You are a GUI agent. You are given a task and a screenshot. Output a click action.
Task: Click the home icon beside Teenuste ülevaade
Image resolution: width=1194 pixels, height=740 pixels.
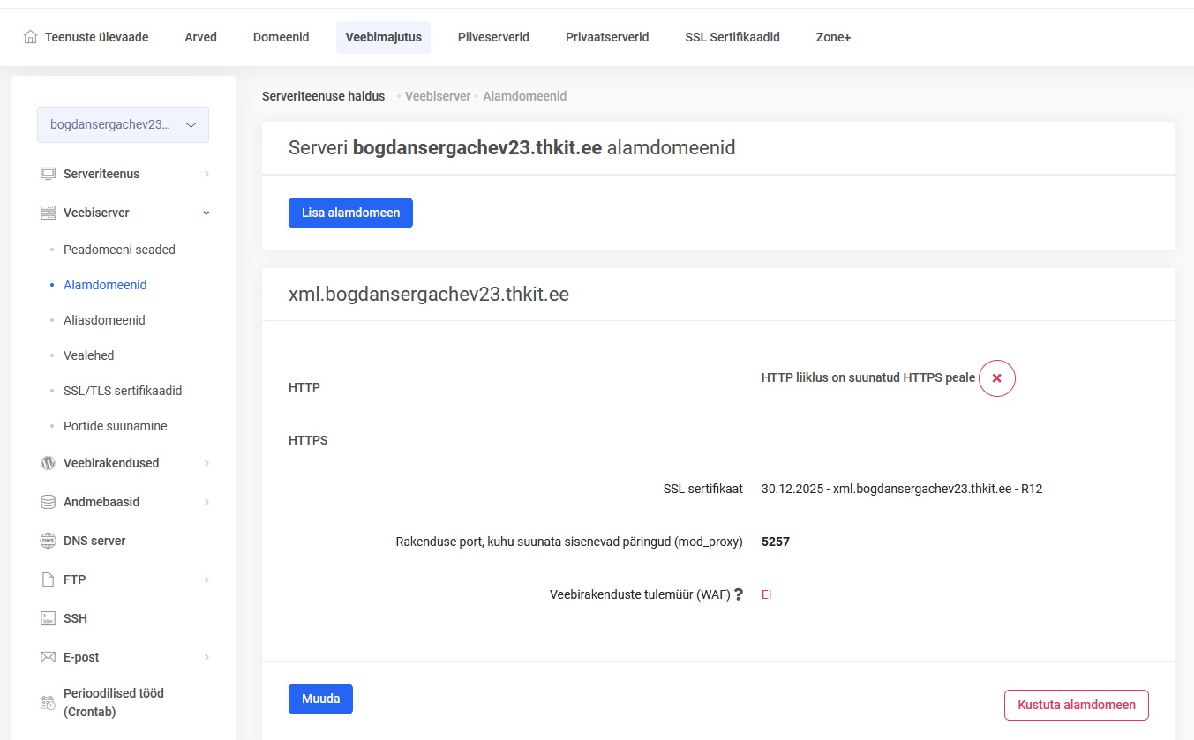(31, 37)
